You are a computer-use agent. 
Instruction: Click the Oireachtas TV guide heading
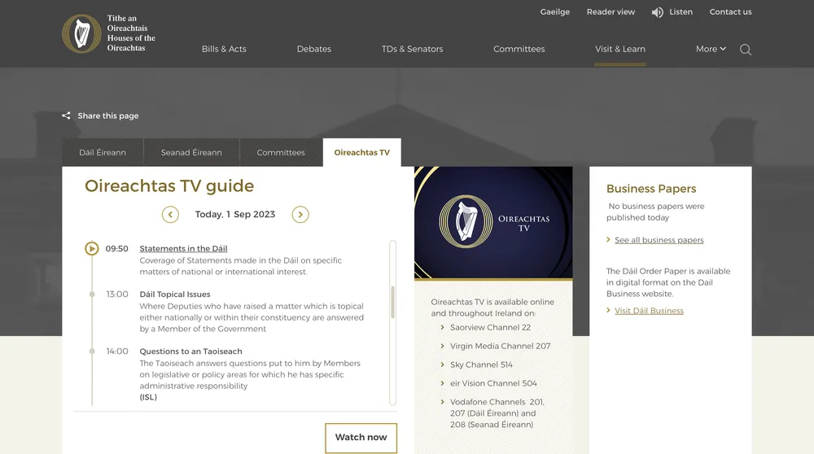pyautogui.click(x=169, y=186)
